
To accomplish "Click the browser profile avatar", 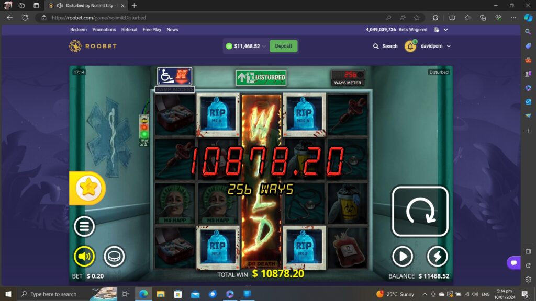I will (x=7, y=5).
